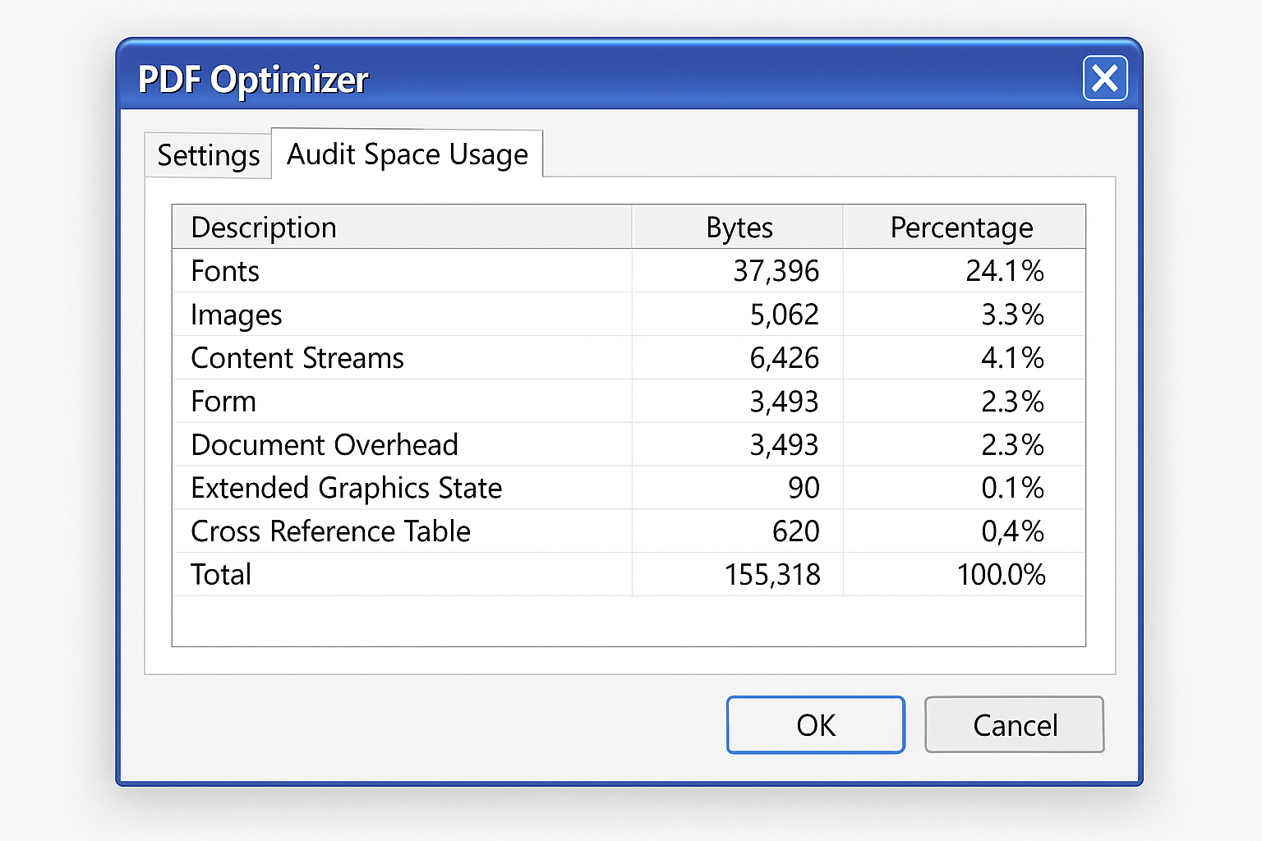
Task: Select the Audit Space Usage tab
Action: coord(407,154)
